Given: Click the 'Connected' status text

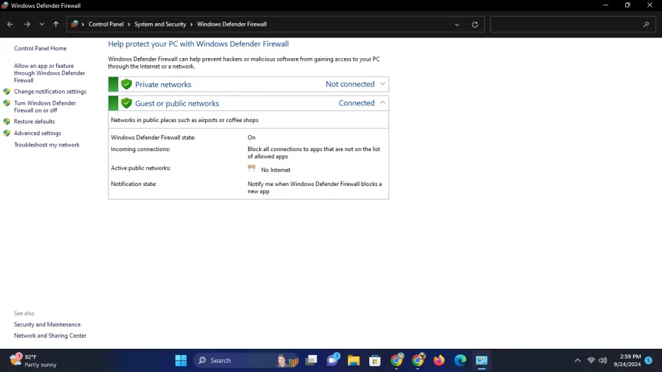Looking at the screenshot, I should pos(356,103).
